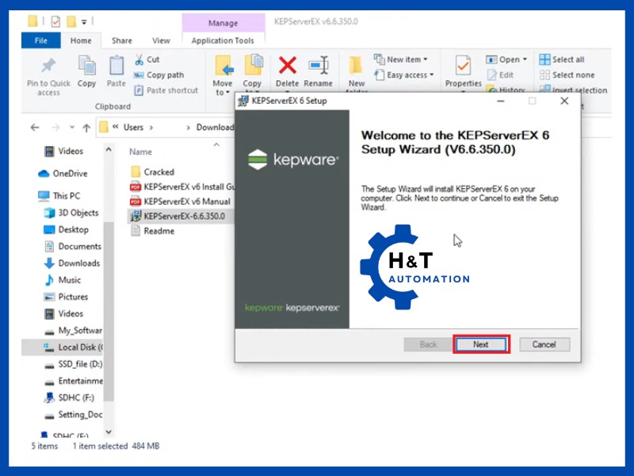
Task: Select Downloads in the navigation pane
Action: pos(78,263)
